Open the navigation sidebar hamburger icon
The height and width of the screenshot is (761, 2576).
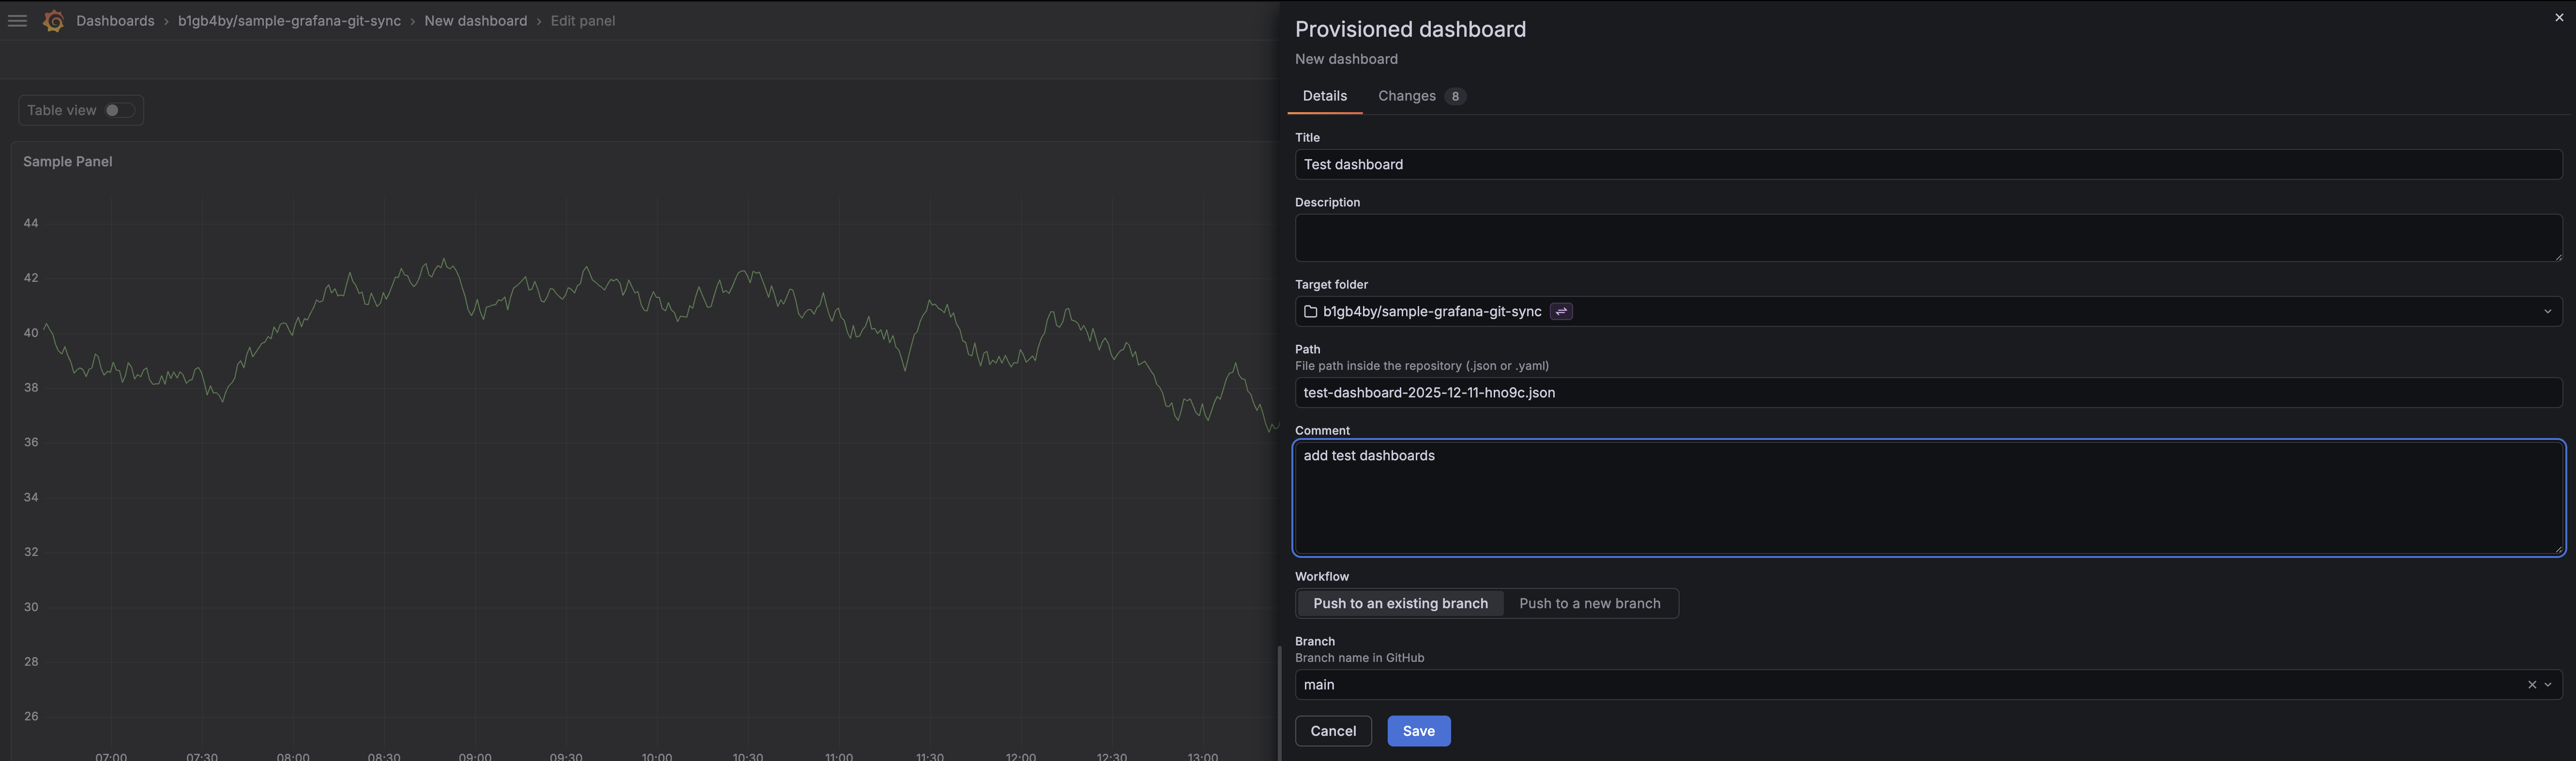[x=17, y=20]
